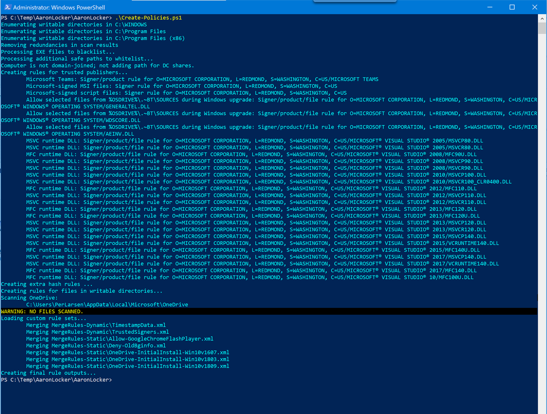Click the 'Allow-GoogleChromeFlashPlayer.xml' merge line

(120, 339)
